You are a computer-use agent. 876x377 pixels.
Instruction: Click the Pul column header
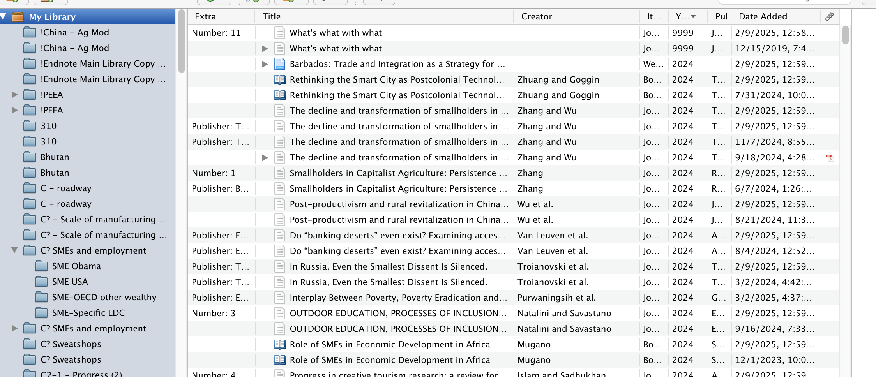coord(719,16)
